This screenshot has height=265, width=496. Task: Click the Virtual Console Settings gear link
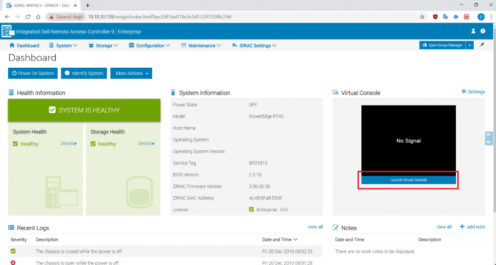pos(473,92)
